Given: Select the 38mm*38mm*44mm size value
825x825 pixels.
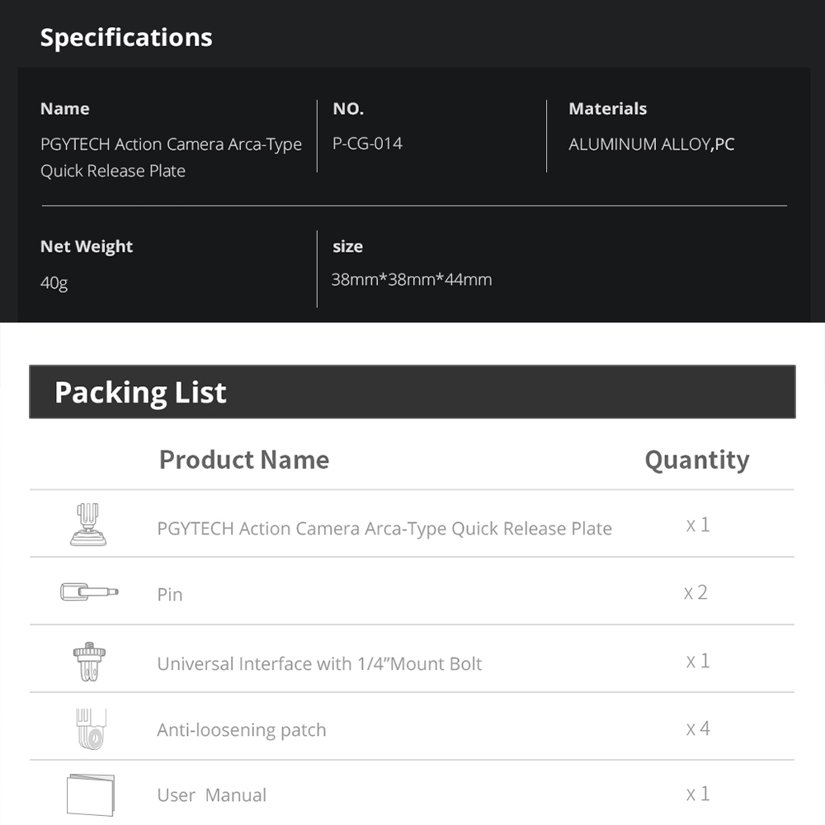Looking at the screenshot, I should click(x=412, y=280).
